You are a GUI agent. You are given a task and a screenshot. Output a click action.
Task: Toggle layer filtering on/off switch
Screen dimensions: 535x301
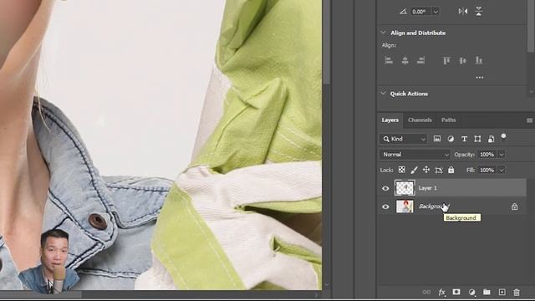pyautogui.click(x=503, y=137)
